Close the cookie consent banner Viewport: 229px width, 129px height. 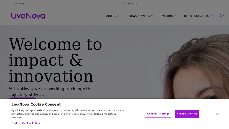pos(218,114)
